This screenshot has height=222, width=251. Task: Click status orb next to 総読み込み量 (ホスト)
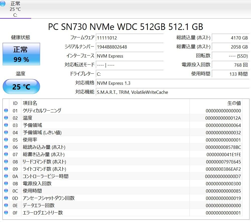(x=6, y=147)
